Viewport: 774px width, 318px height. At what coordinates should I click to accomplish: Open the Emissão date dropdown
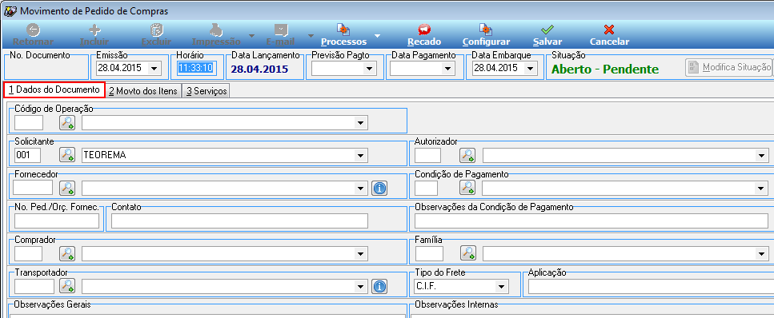[x=154, y=69]
